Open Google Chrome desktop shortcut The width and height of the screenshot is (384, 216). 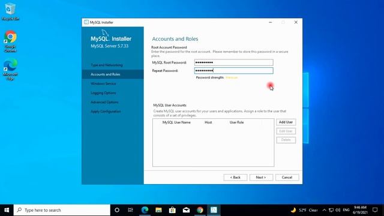click(x=10, y=41)
